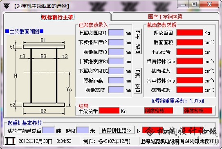
Task: Click the 水平惯性距Iy red result box
Action: 190,80
